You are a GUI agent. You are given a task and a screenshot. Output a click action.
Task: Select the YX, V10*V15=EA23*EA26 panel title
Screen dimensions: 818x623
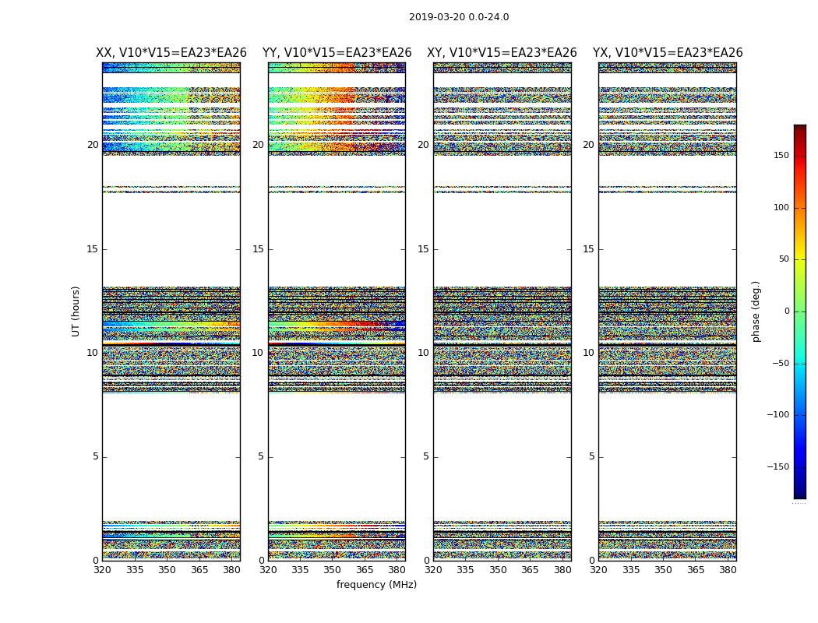coord(667,53)
